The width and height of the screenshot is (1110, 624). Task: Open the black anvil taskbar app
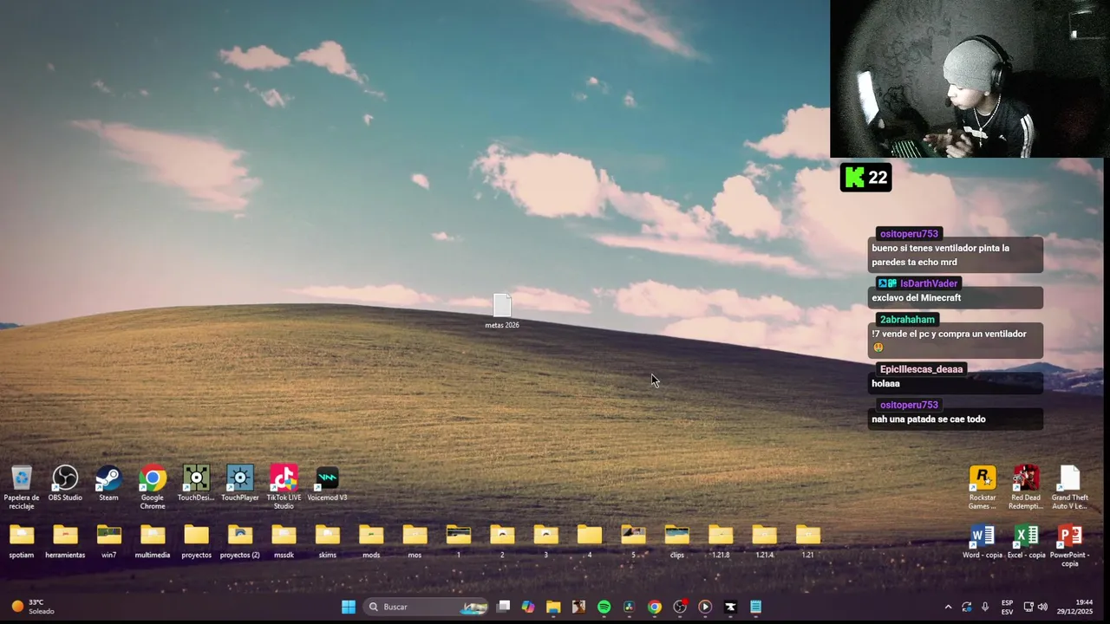pyautogui.click(x=730, y=607)
